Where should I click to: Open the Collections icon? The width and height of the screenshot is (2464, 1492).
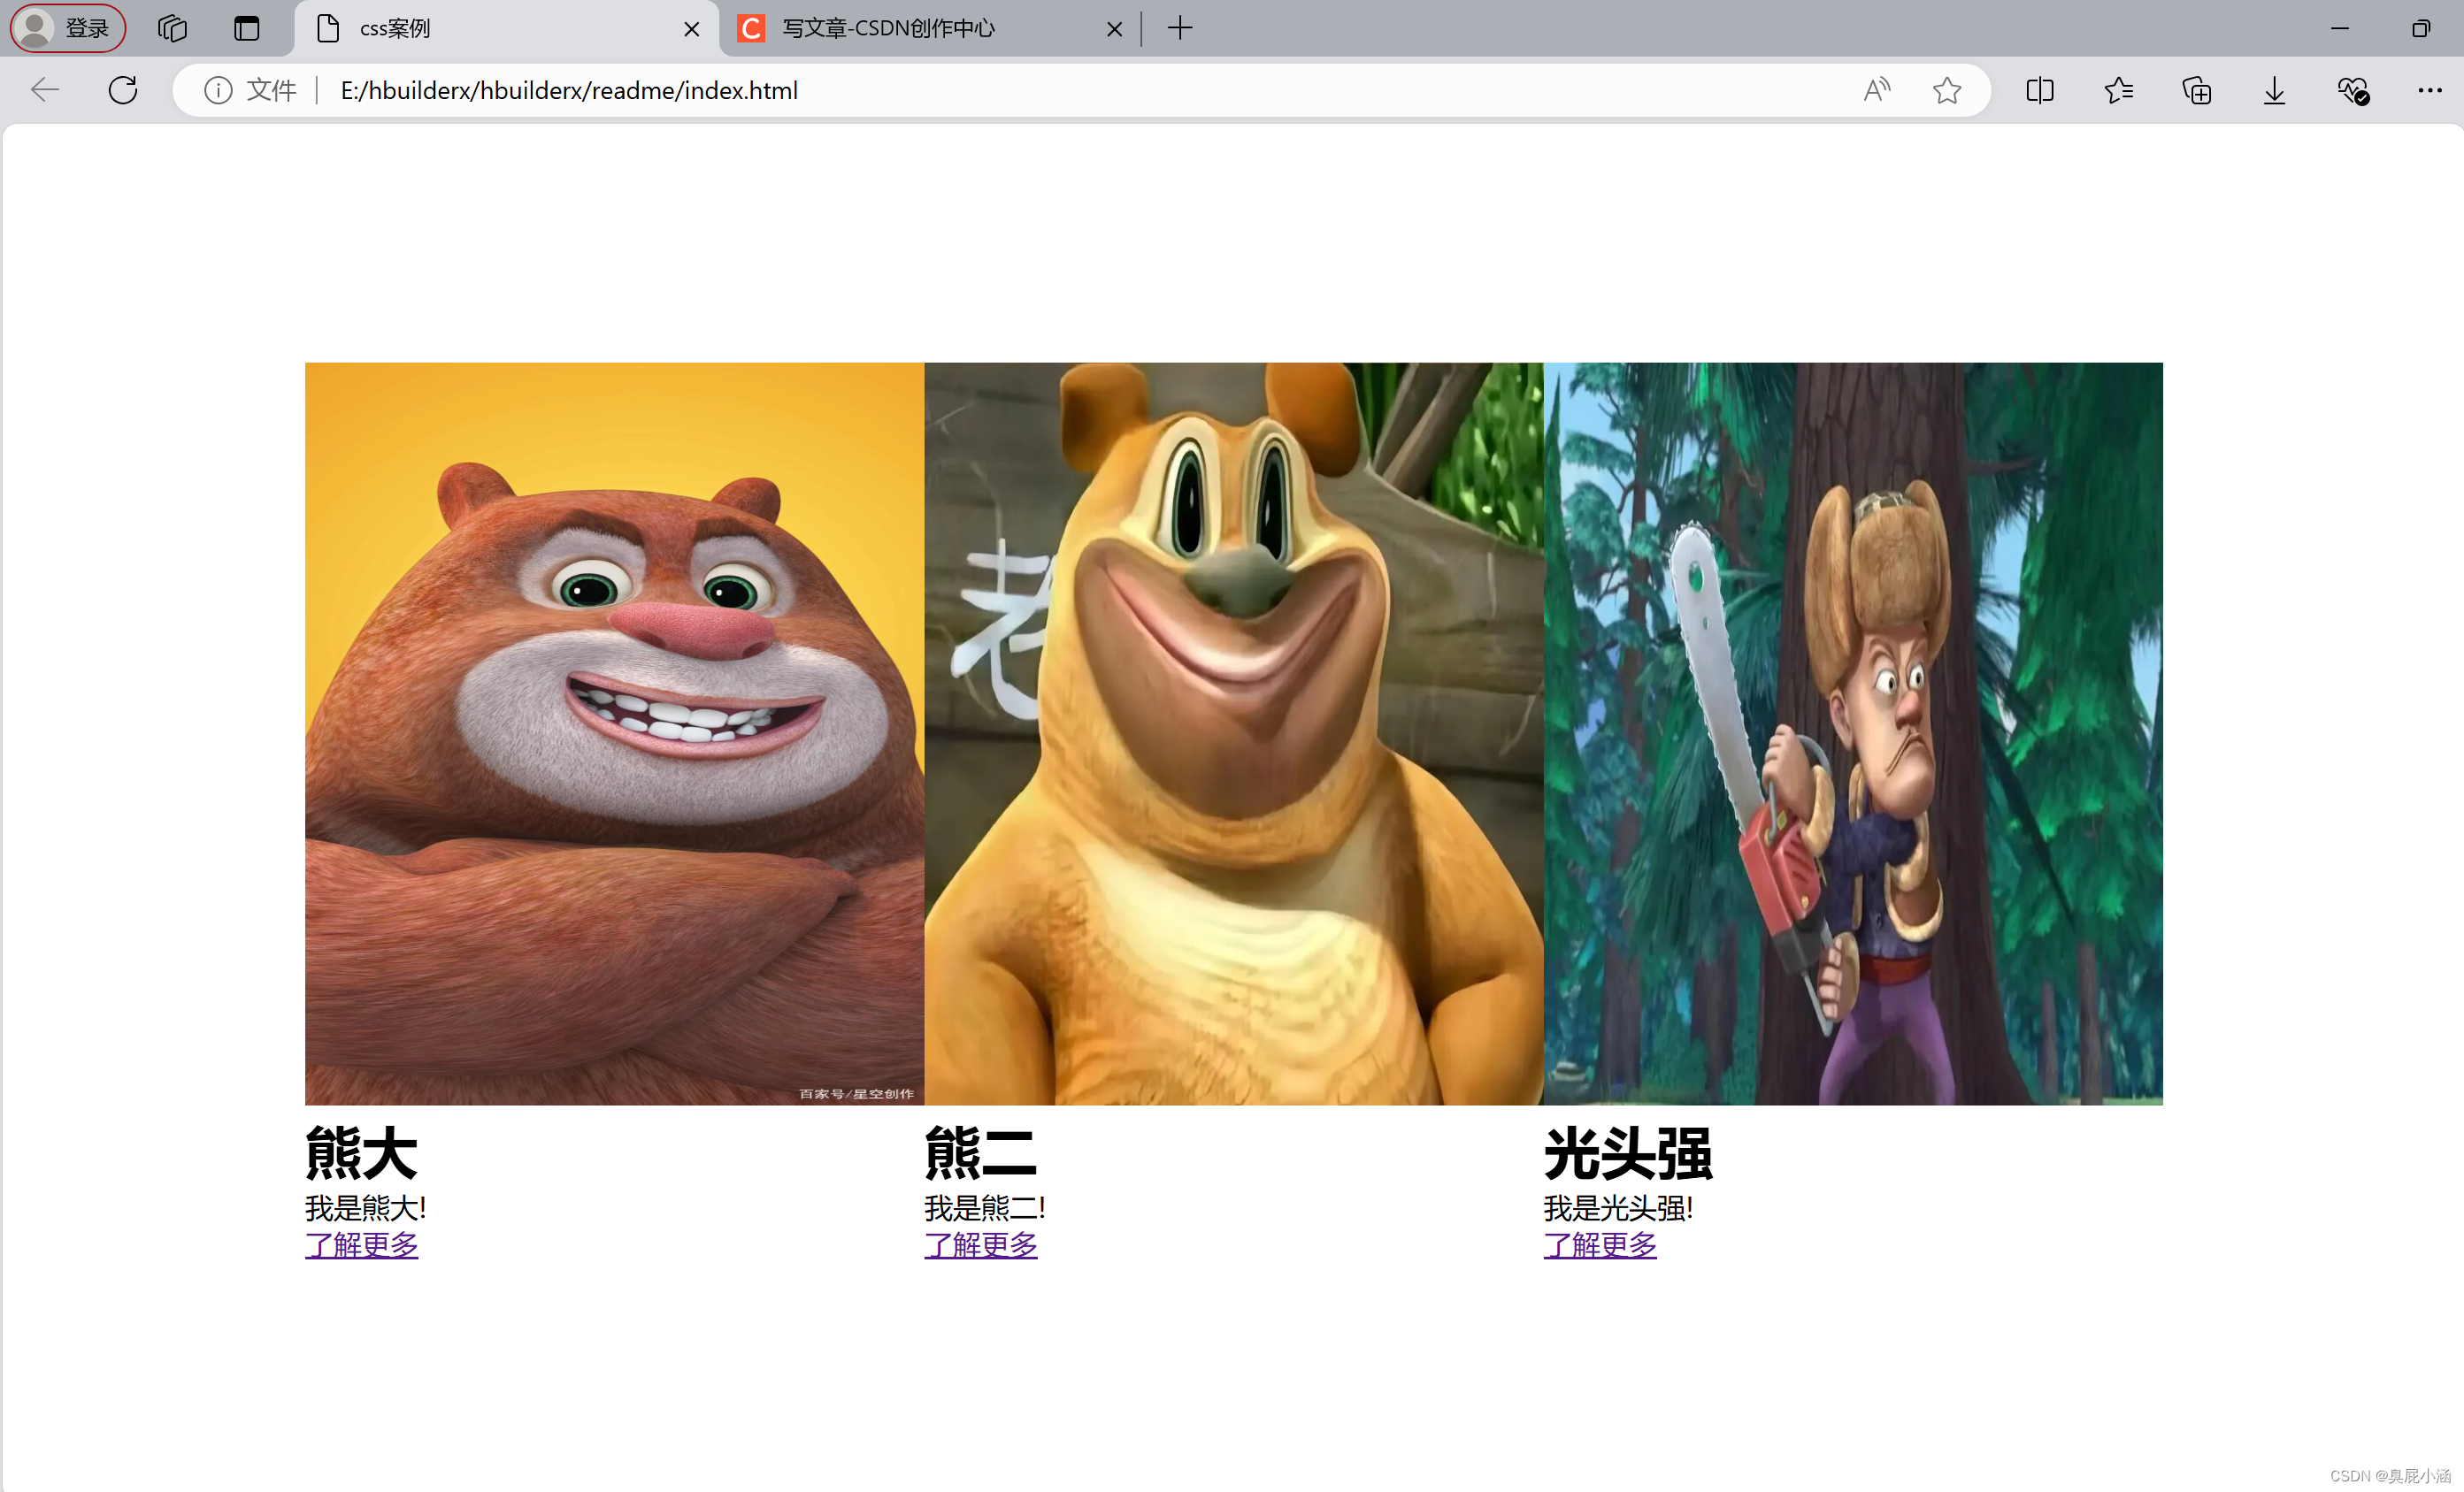(x=2196, y=91)
